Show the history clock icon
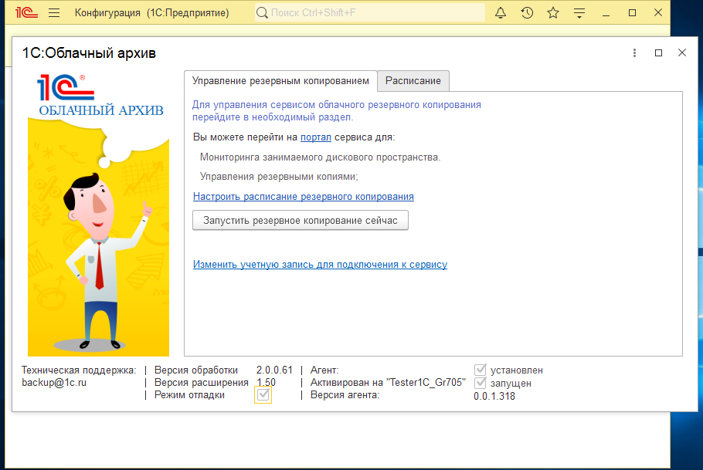703x470 pixels. click(527, 12)
